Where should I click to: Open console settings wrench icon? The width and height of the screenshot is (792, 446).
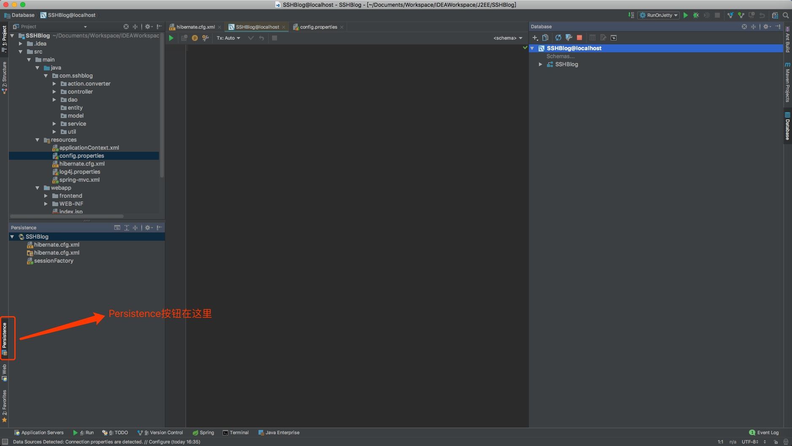(205, 38)
